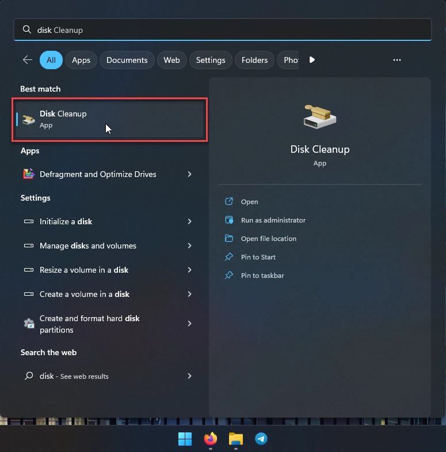This screenshot has height=452, width=446.
Task: Show more filters with the right arrow
Action: point(312,60)
